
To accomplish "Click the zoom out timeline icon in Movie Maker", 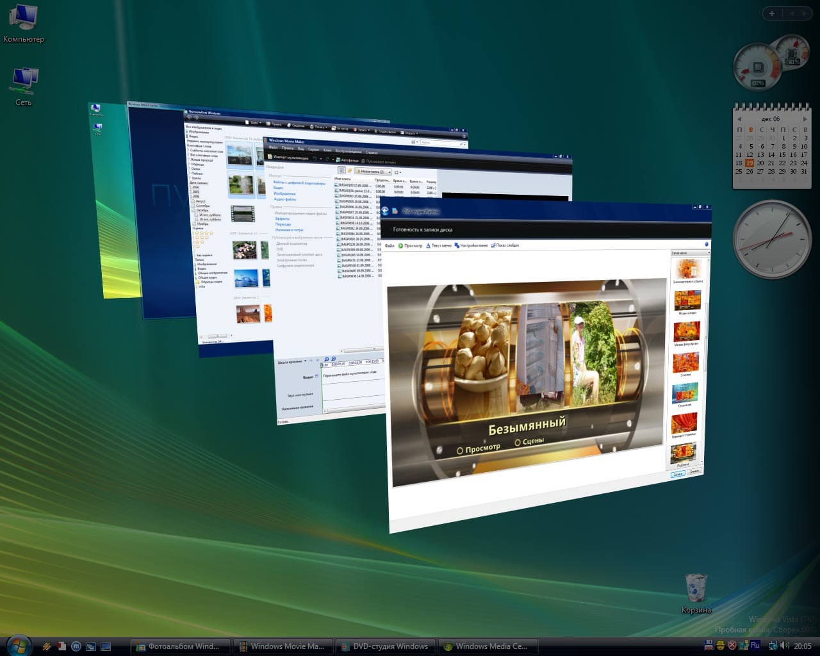I will pos(334,359).
